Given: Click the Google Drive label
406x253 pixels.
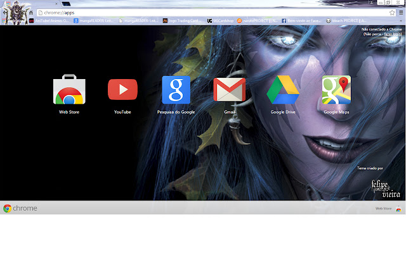Looking at the screenshot, I should (x=283, y=112).
